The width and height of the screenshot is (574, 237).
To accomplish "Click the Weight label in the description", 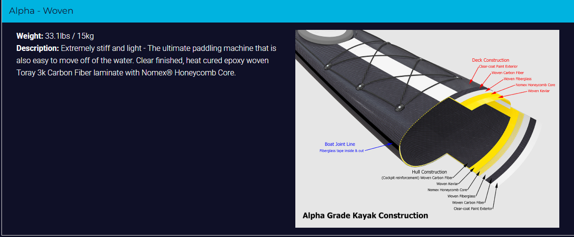I will click(30, 36).
